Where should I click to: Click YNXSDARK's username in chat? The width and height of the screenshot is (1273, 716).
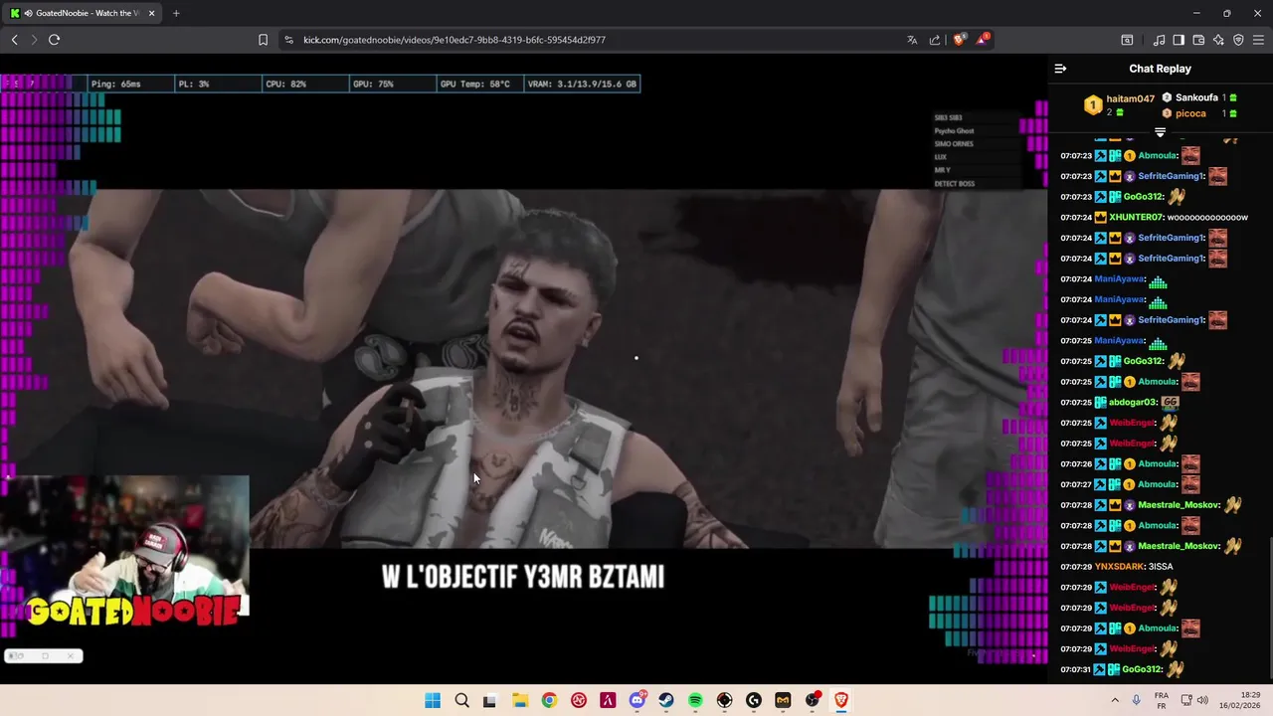(1119, 567)
